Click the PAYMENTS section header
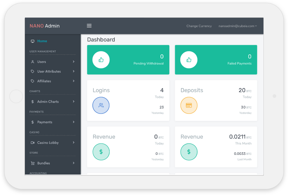 37,112
